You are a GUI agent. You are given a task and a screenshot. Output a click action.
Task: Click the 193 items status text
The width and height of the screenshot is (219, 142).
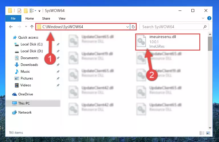tap(16, 133)
